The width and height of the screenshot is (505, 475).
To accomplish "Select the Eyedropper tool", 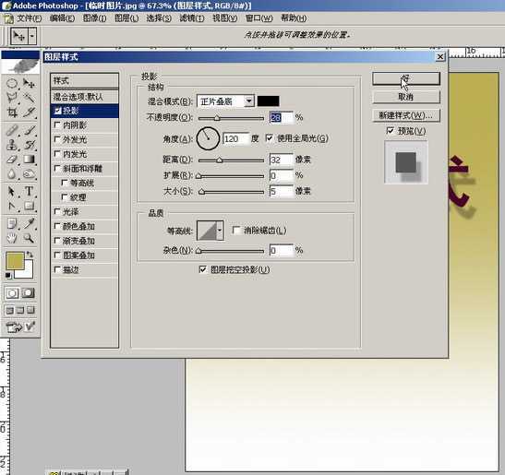I will [29, 223].
